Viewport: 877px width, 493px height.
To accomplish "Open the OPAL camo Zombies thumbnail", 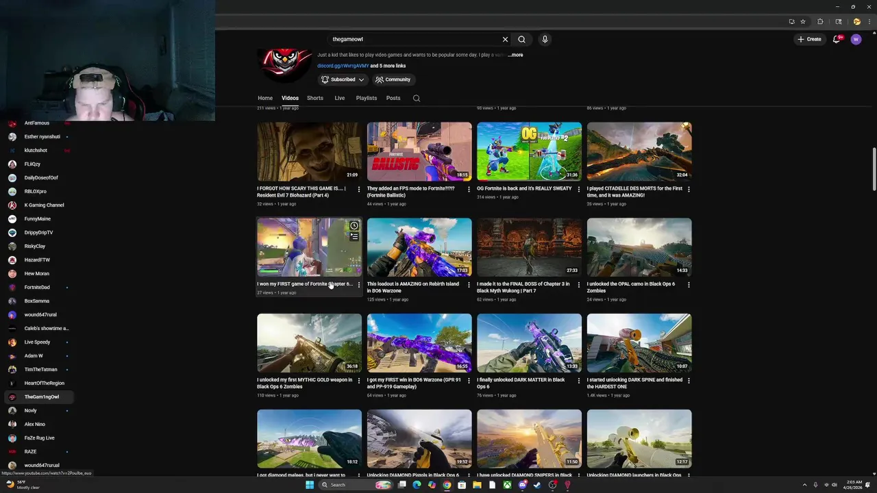I will point(639,247).
